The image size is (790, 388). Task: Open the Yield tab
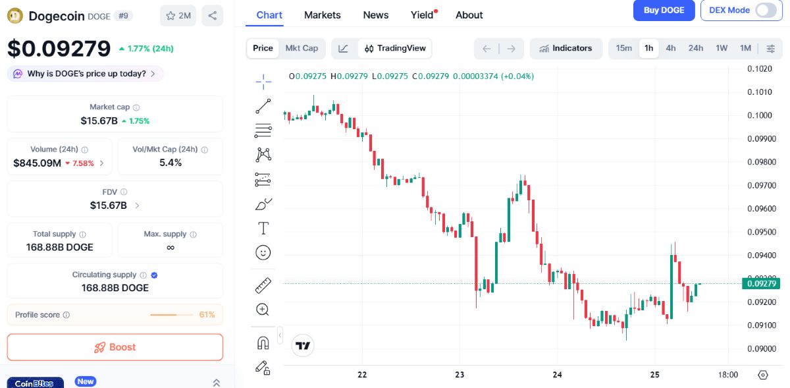[423, 14]
